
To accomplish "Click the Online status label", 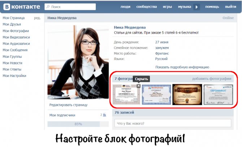I will [228, 18].
